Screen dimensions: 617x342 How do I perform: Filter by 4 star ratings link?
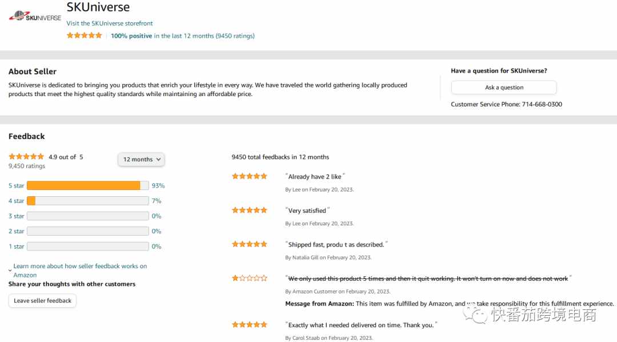16,201
